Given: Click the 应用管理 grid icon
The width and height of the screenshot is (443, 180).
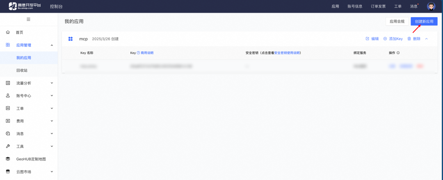Looking at the screenshot, I should click(8, 45).
